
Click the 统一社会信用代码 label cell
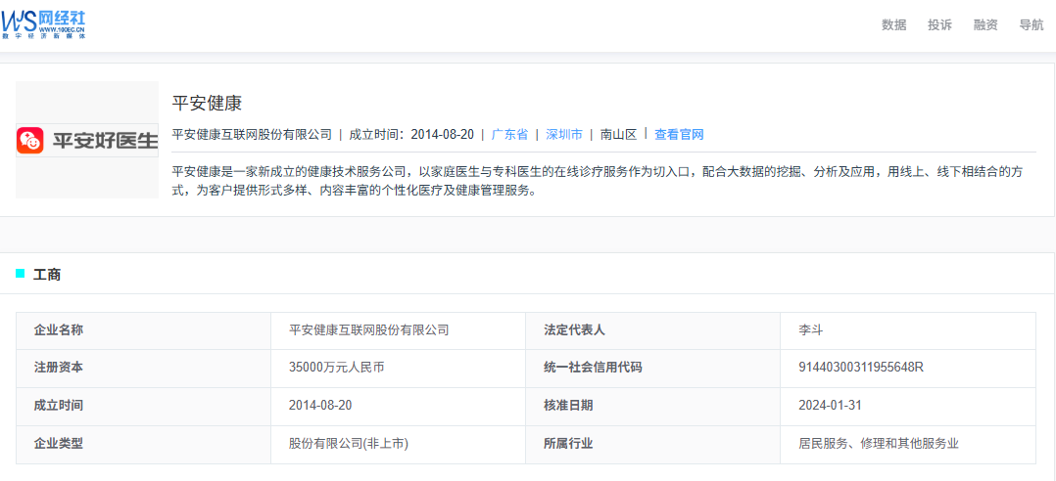coord(652,369)
